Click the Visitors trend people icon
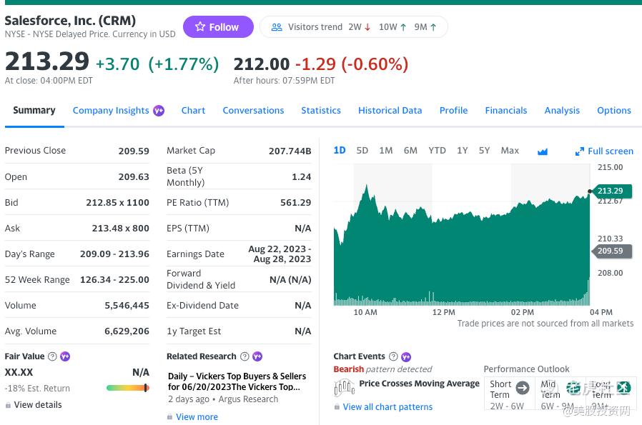Image resolution: width=642 pixels, height=425 pixels. click(x=277, y=27)
